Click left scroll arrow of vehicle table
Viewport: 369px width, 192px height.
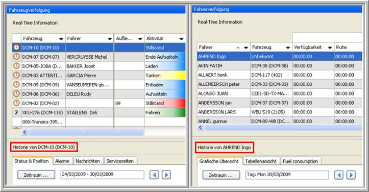pyautogui.click(x=24, y=132)
